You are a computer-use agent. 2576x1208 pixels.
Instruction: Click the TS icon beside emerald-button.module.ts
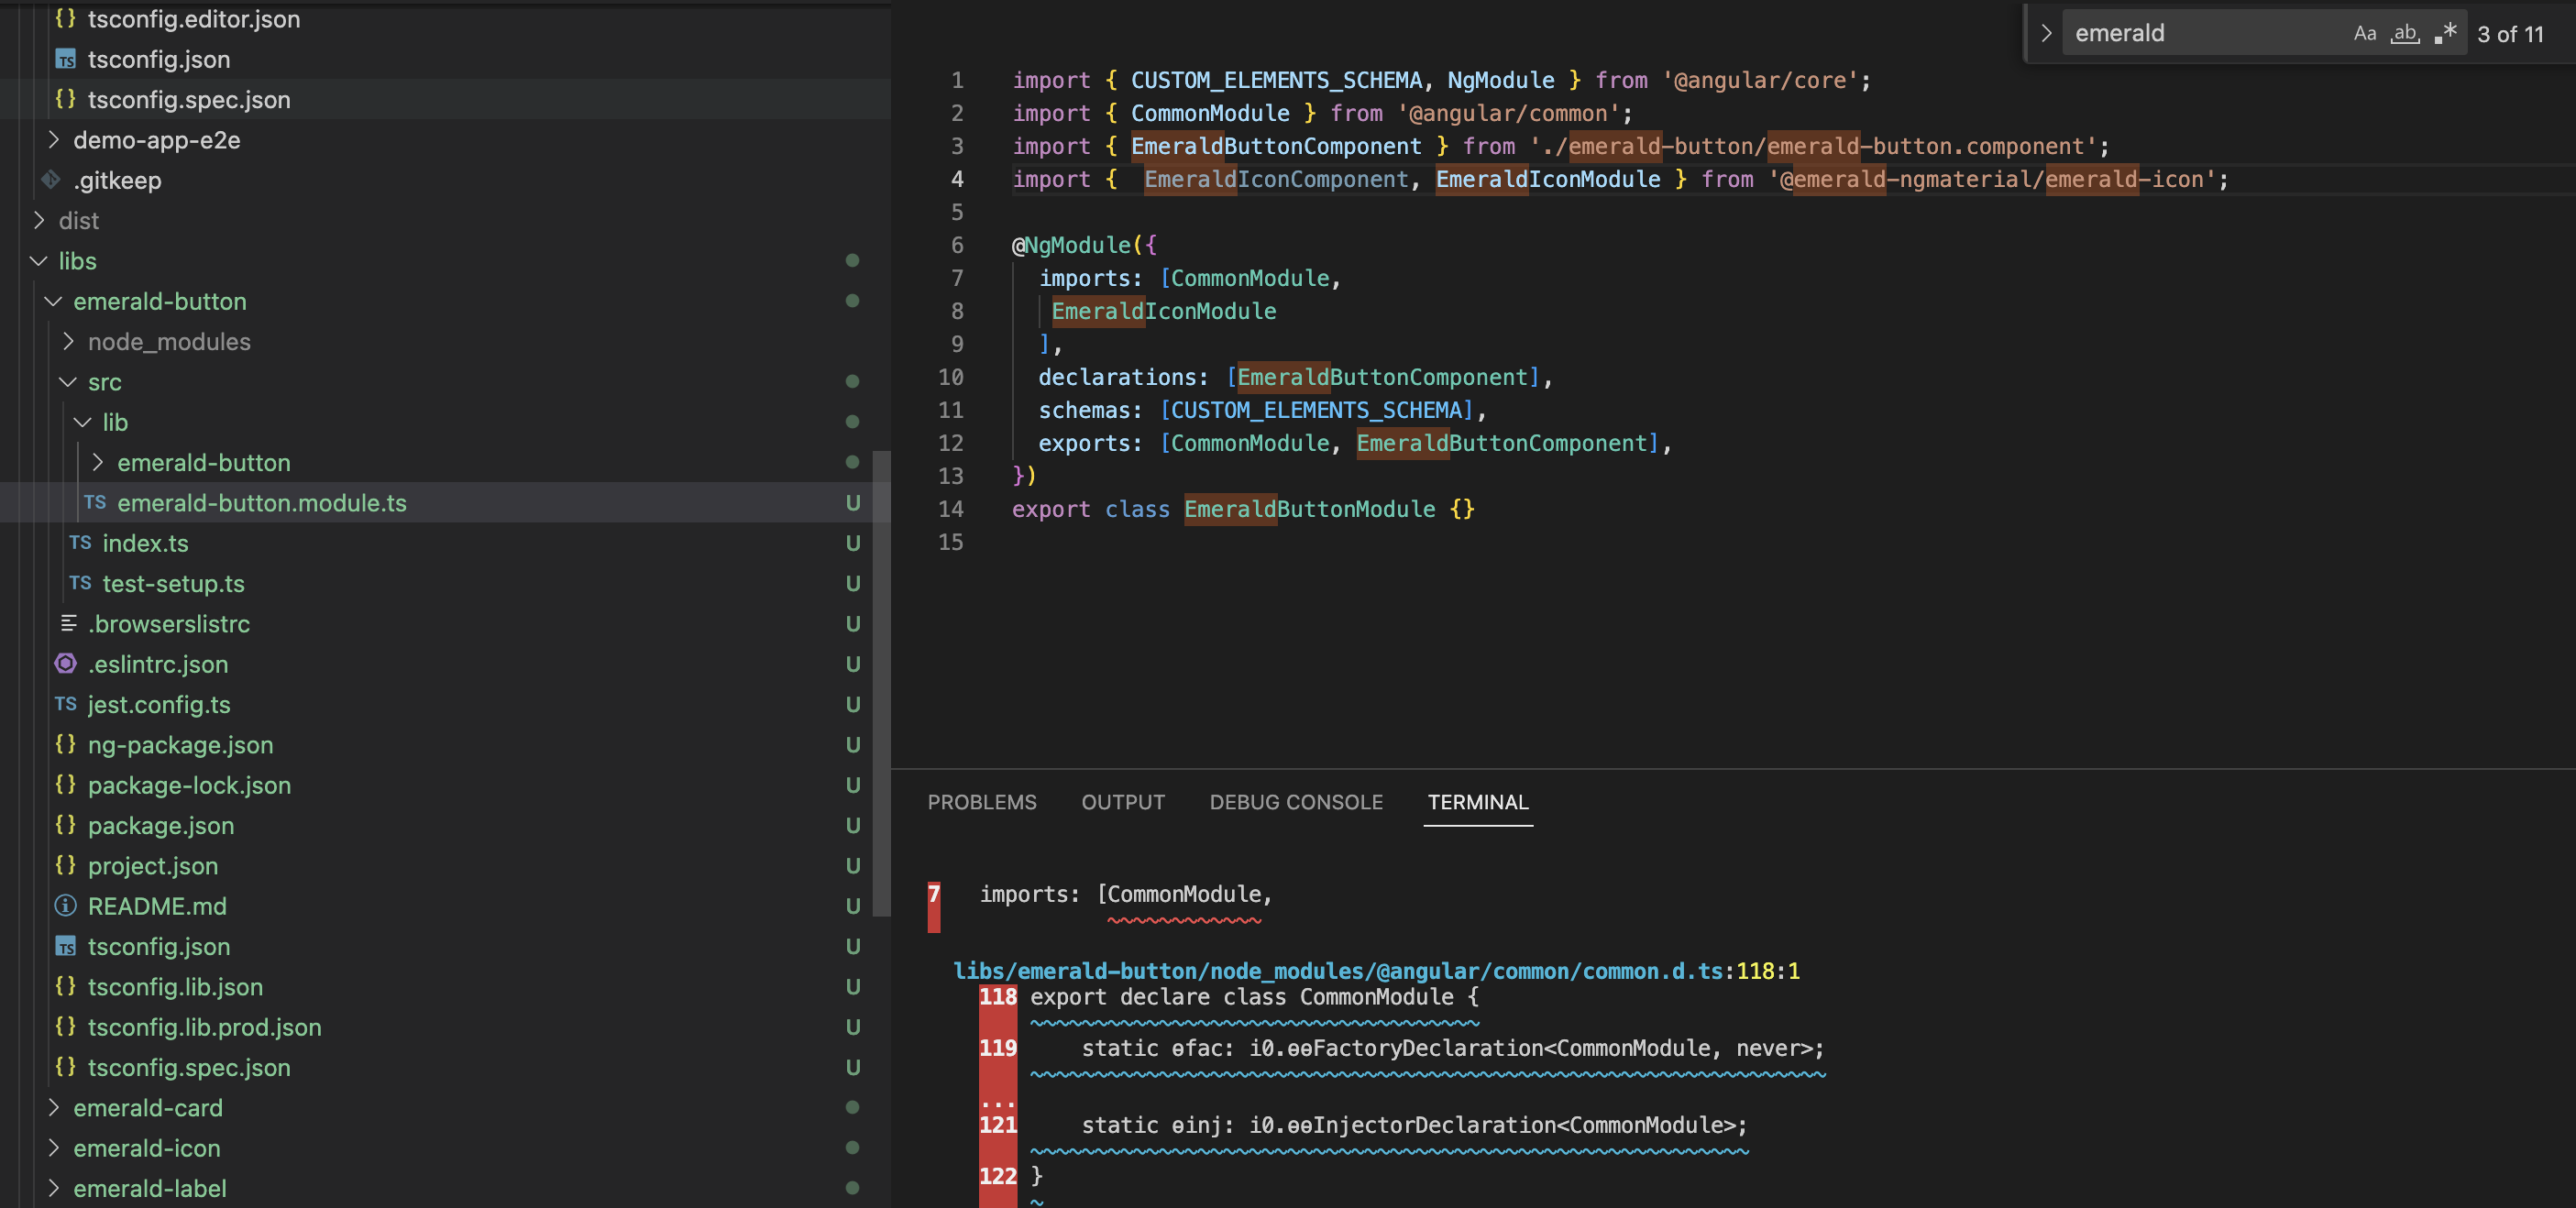click(x=96, y=503)
